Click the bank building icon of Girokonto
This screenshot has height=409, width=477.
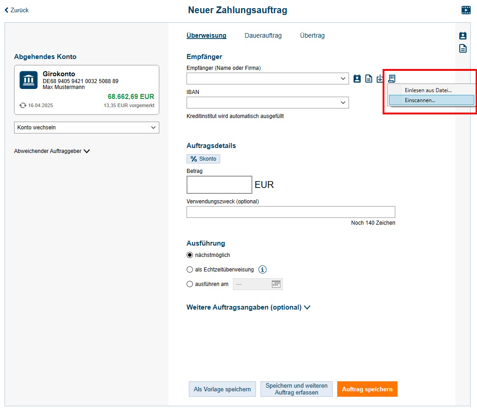pos(29,80)
